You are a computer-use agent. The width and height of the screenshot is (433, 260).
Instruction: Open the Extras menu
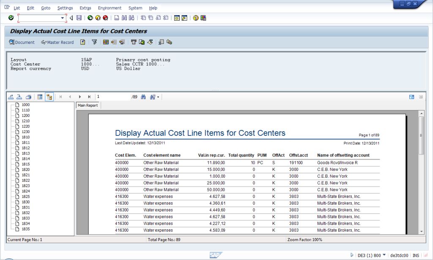85,8
